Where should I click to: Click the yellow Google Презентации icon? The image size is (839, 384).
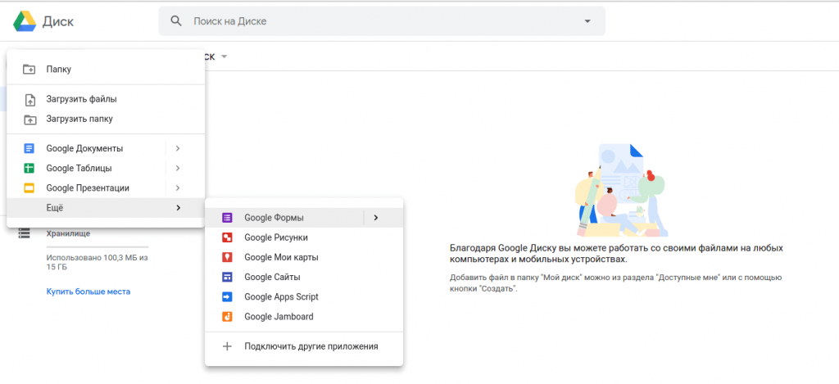click(29, 188)
